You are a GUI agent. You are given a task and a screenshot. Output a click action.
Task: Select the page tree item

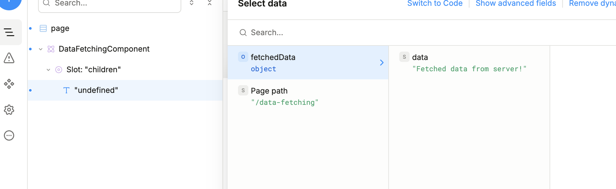pyautogui.click(x=60, y=28)
